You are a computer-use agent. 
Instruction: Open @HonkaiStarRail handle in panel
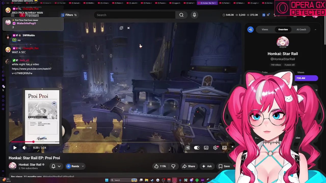pos(283,59)
